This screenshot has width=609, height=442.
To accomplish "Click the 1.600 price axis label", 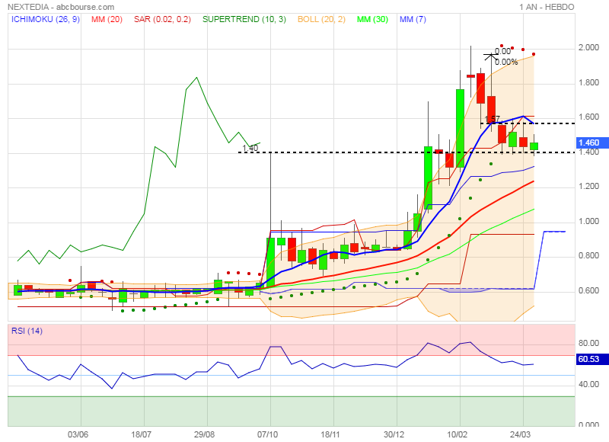I will pos(588,117).
